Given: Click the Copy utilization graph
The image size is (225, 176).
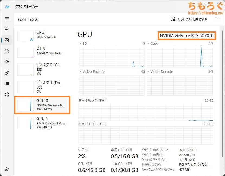Looking at the screenshot, I should [x=180, y=57].
